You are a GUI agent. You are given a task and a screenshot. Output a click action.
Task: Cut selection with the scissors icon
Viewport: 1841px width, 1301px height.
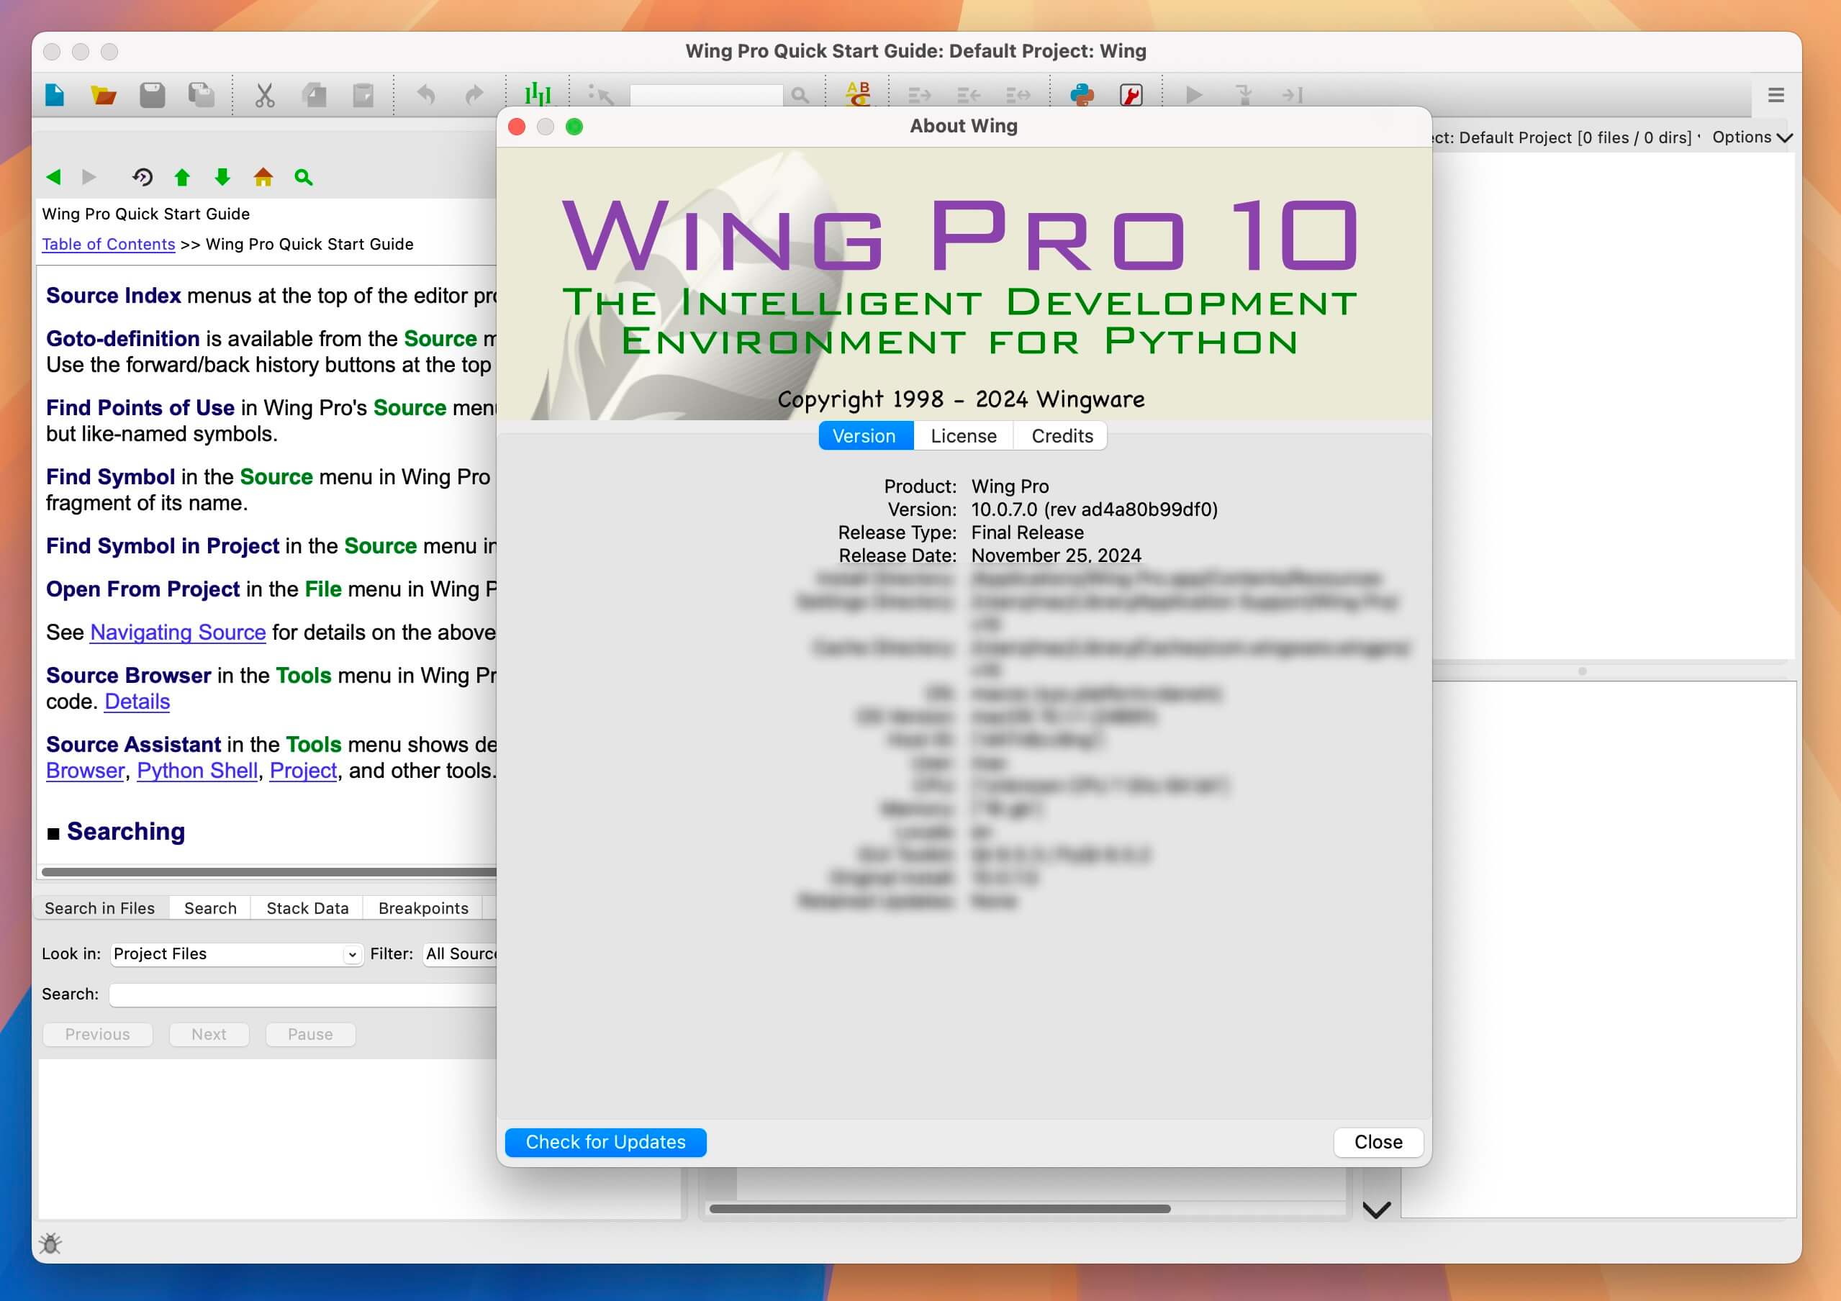(265, 96)
